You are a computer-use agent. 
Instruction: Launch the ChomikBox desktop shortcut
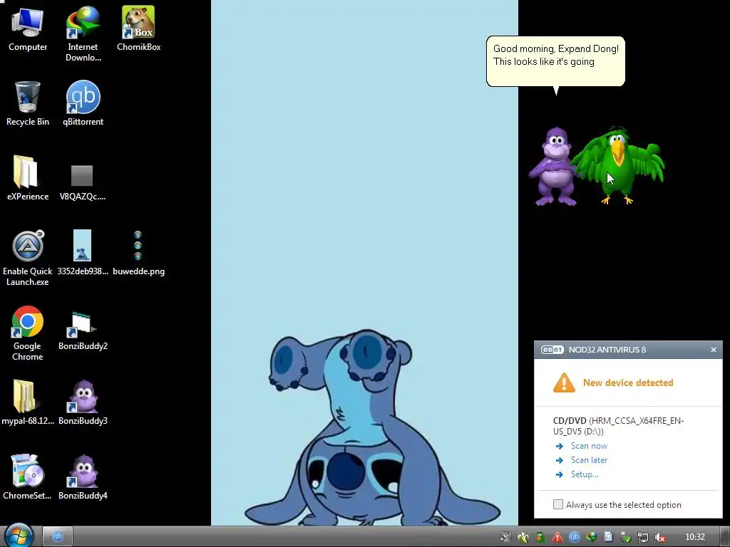point(138,28)
